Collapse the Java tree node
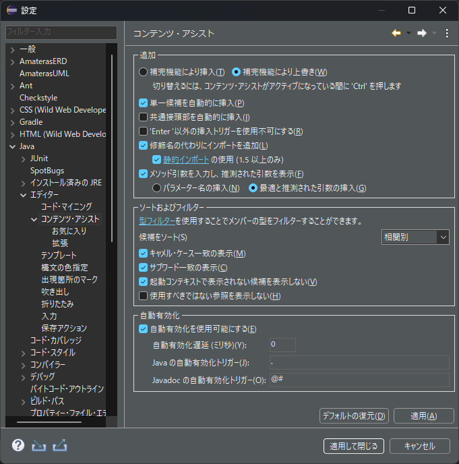 pos(12,147)
